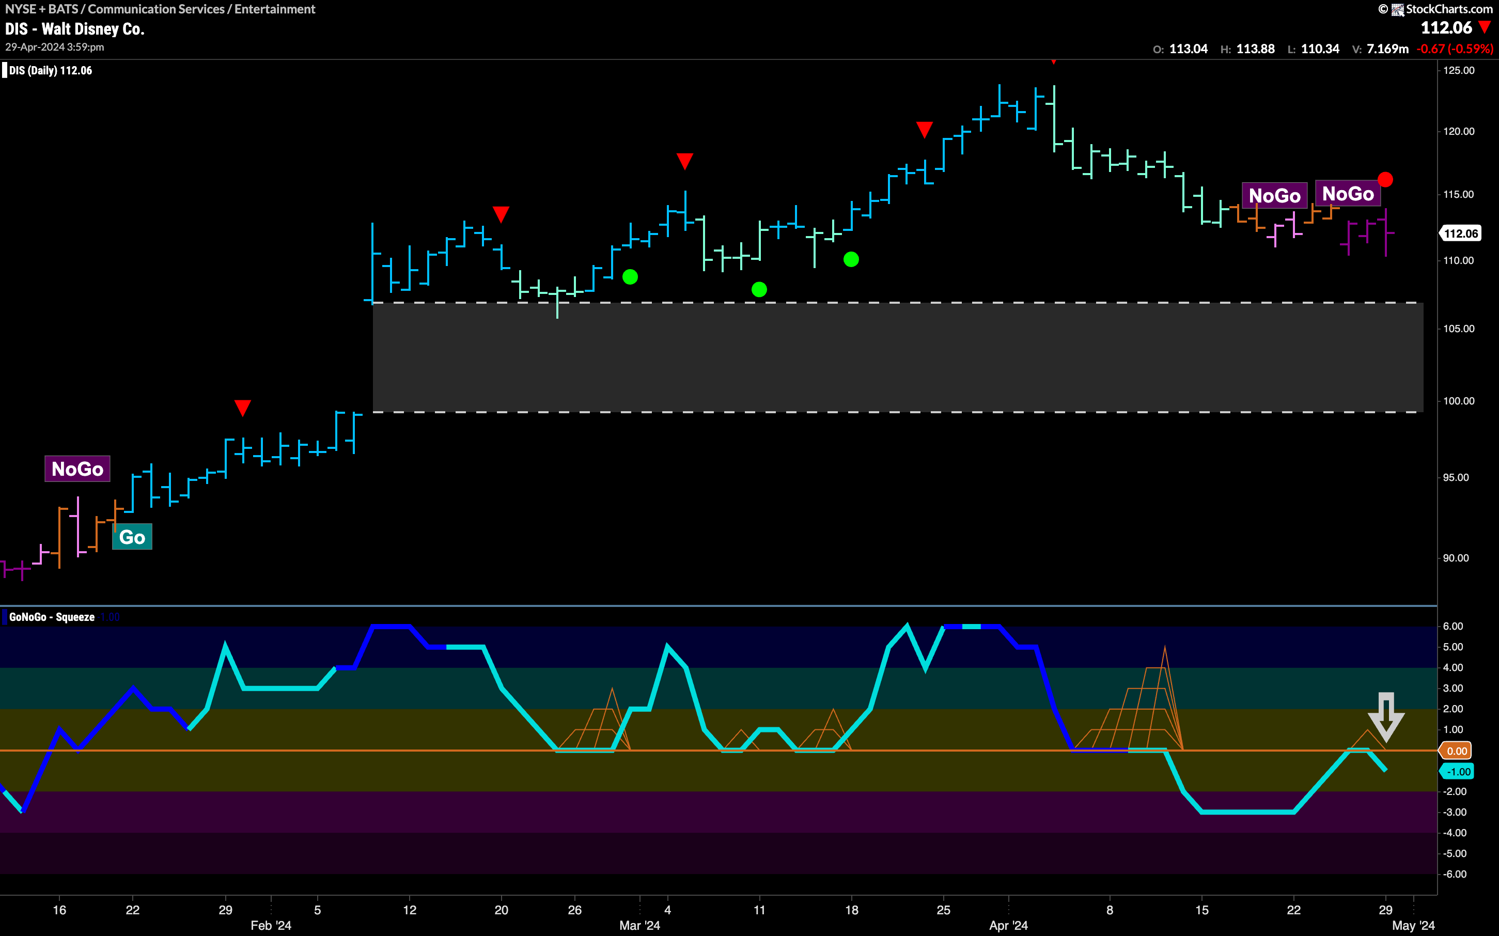Click the large 112.06 last price text

click(x=1446, y=28)
